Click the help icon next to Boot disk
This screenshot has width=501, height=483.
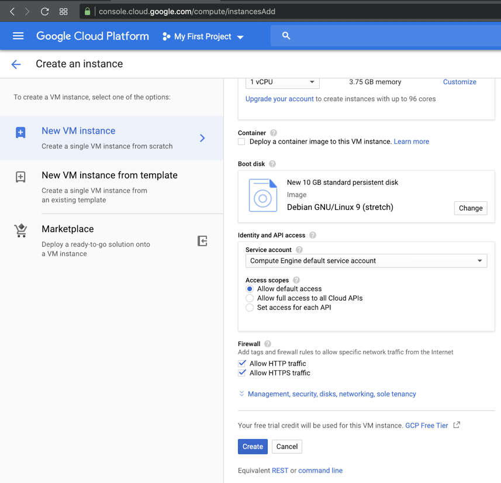click(272, 164)
